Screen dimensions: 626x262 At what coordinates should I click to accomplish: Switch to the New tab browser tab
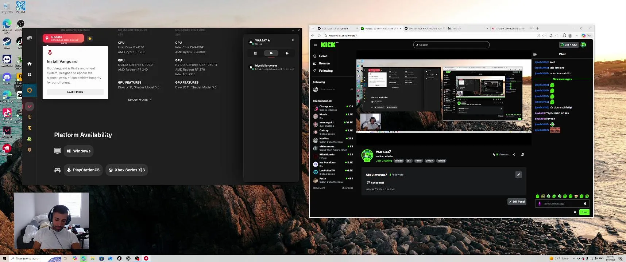coord(468,28)
